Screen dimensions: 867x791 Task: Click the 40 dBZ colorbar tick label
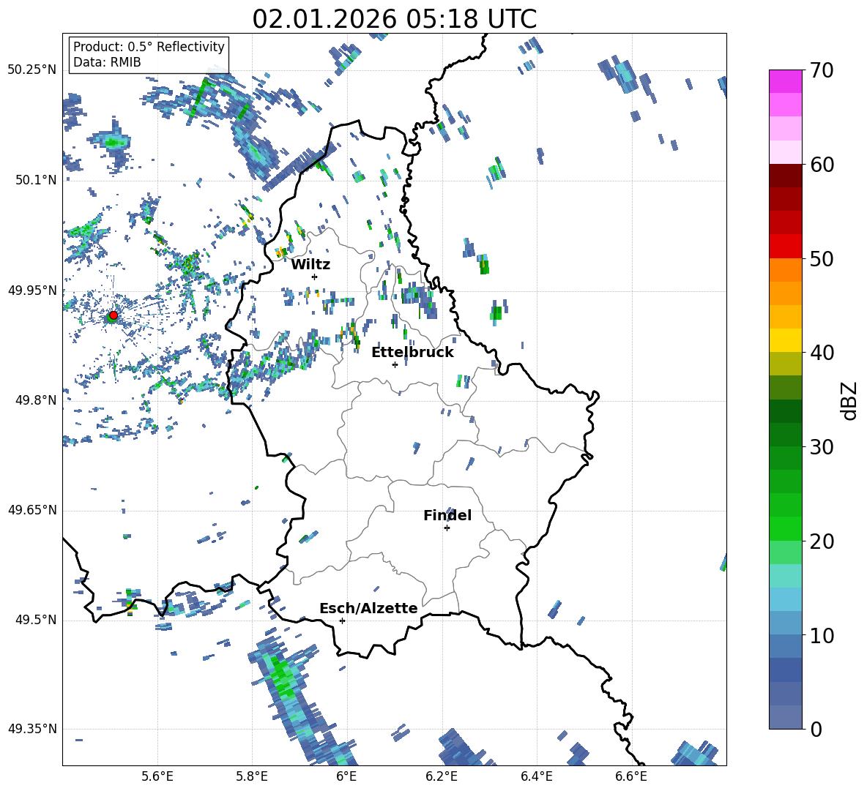tap(821, 353)
